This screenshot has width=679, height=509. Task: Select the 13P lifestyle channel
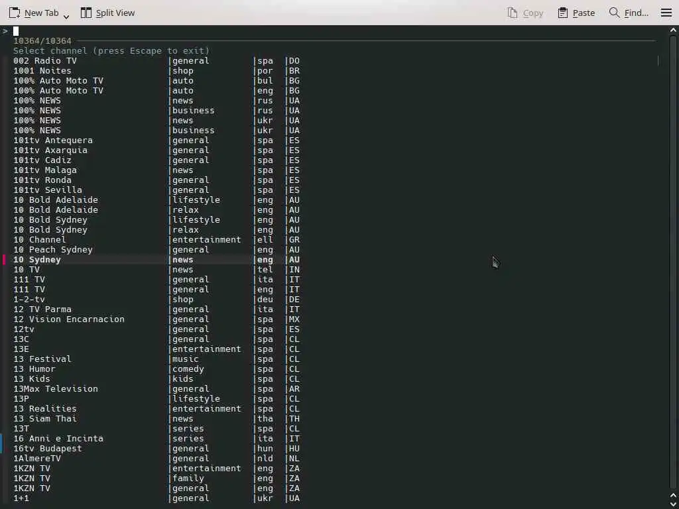[x=156, y=399]
